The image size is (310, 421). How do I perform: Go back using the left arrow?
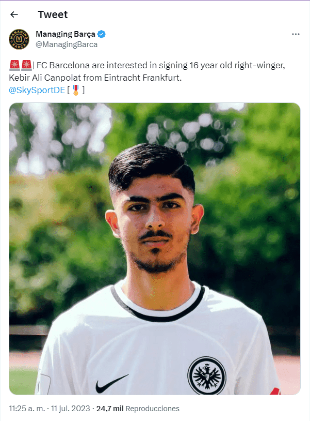[14, 14]
